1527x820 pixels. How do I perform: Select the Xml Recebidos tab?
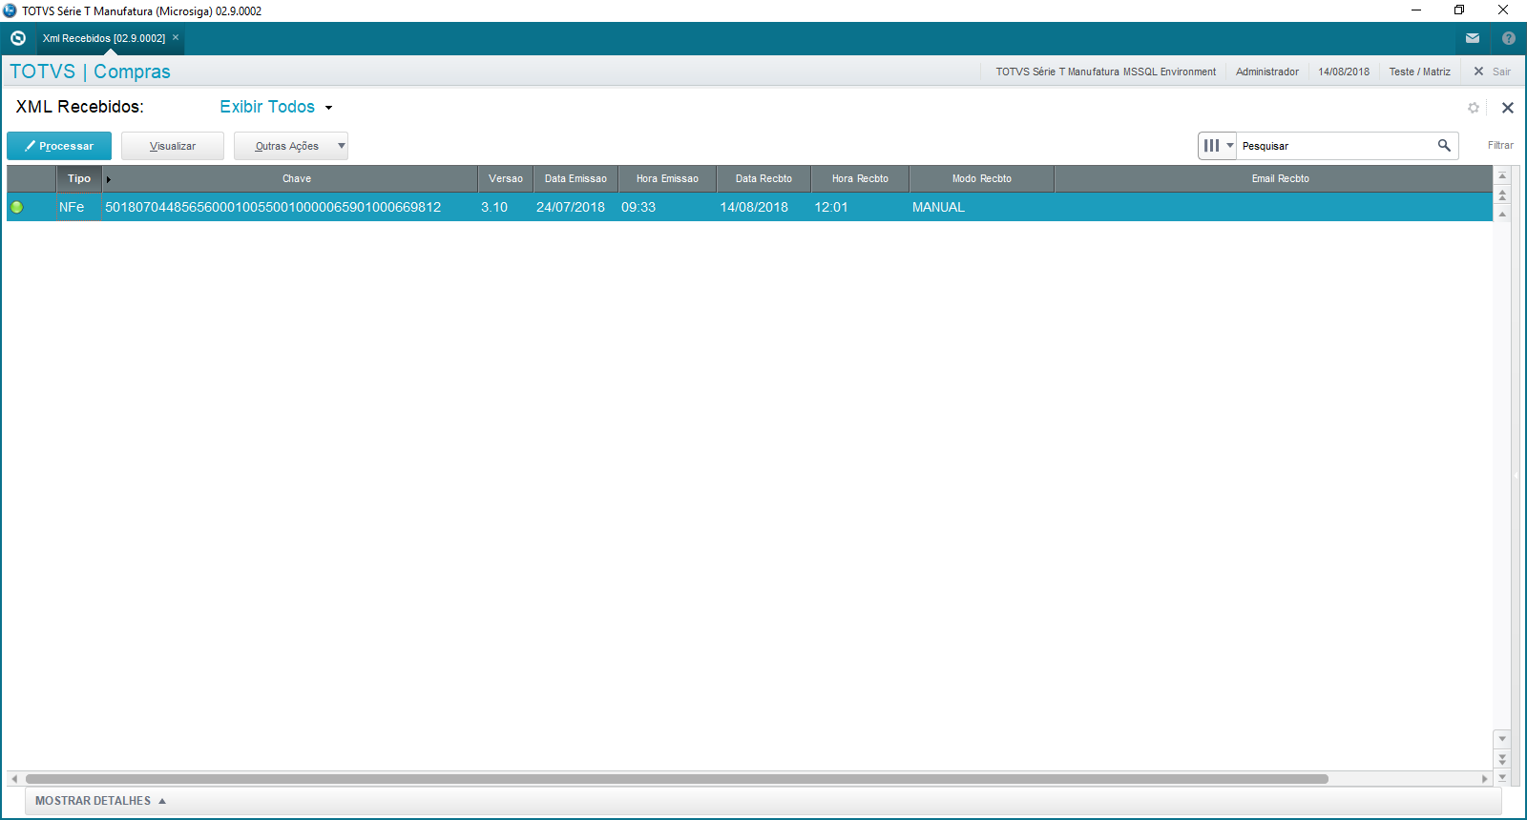tap(103, 38)
